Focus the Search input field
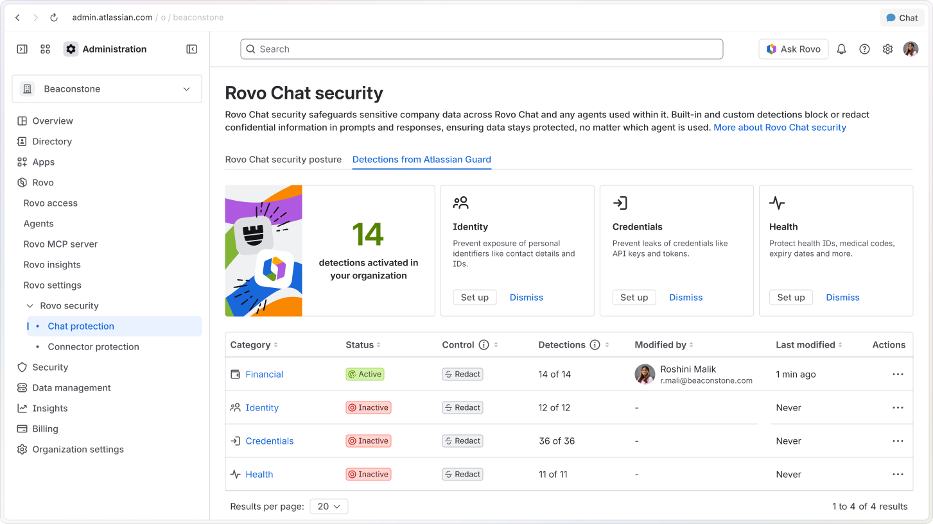Viewport: 933px width, 524px height. pos(482,49)
